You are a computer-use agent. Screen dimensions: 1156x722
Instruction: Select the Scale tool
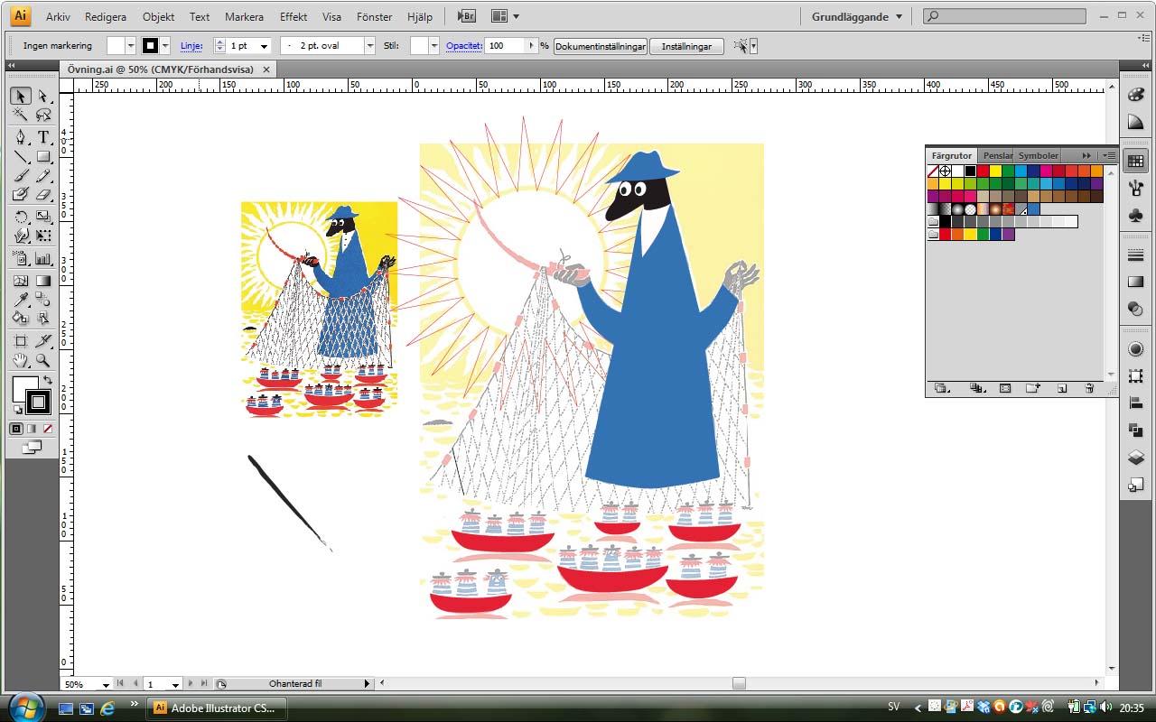pos(42,217)
